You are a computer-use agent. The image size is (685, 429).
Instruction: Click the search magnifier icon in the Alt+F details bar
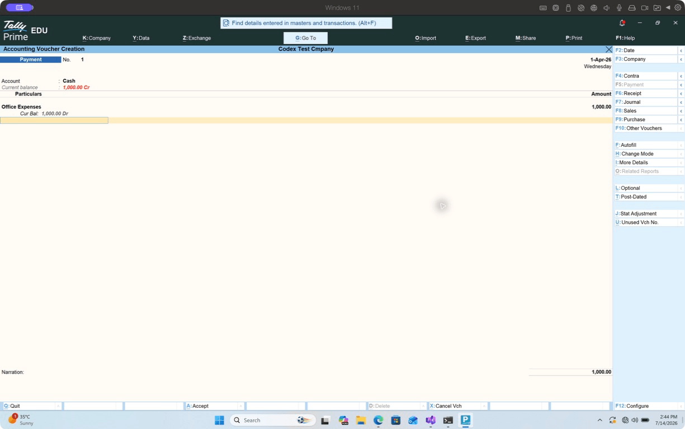coord(226,23)
